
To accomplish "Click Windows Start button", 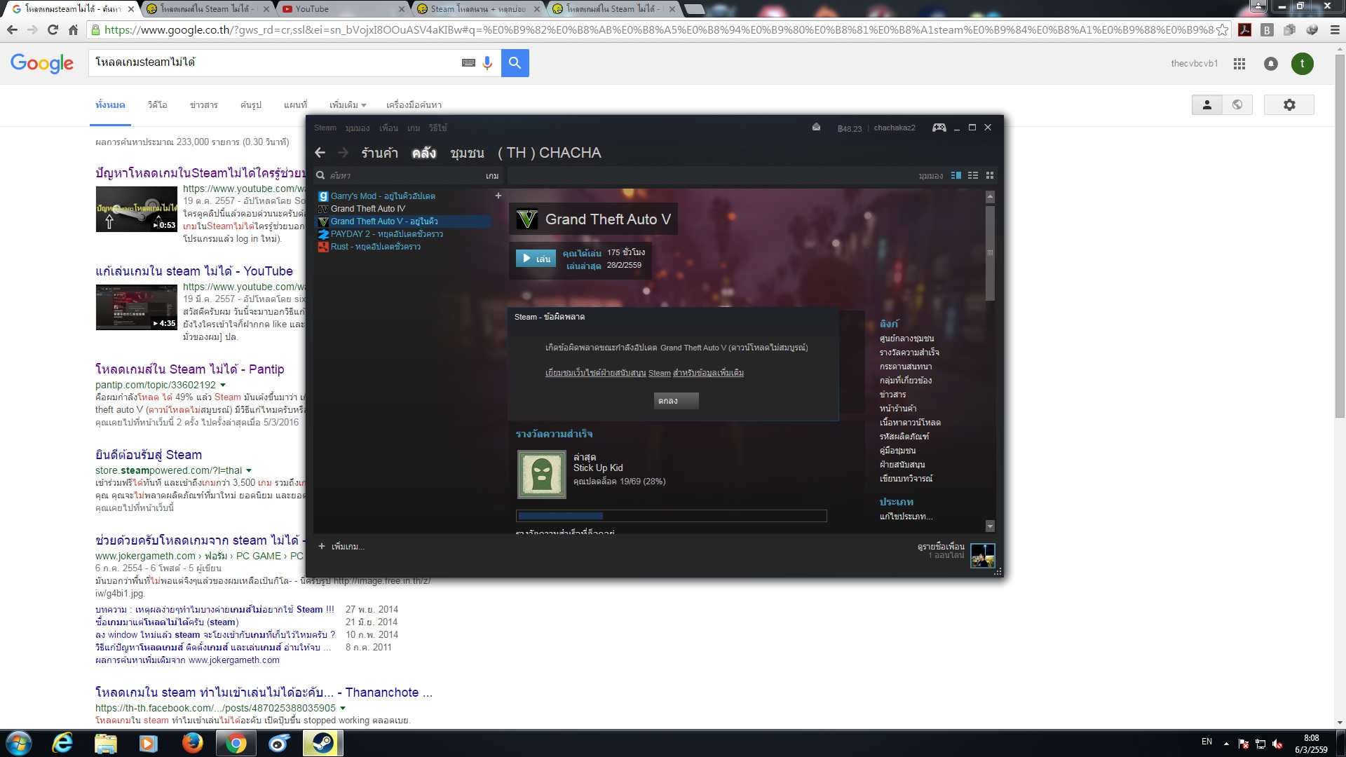I will (19, 743).
